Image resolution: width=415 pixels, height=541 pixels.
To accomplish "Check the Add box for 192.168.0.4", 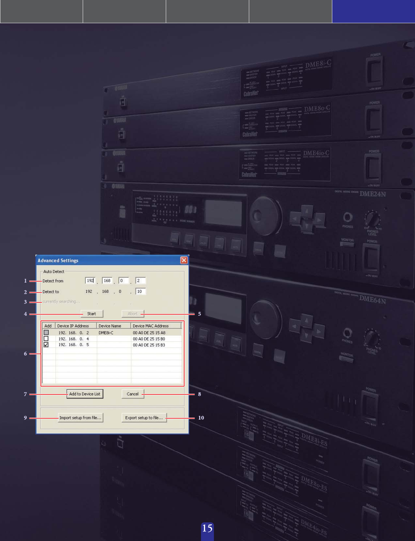I will [46, 339].
